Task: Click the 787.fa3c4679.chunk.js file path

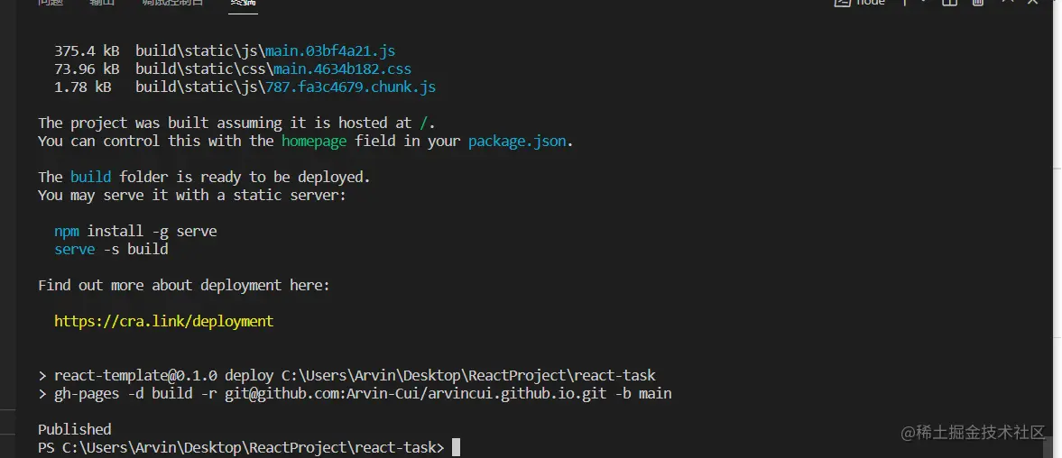Action: coord(350,87)
